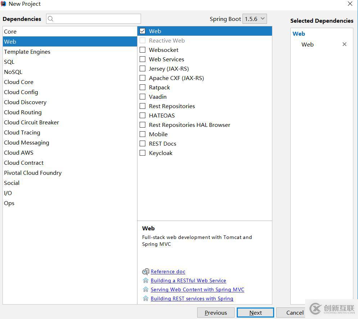Screen dimensions: 358x319
Task: Check the Mobile dependency checkbox
Action: 142,134
